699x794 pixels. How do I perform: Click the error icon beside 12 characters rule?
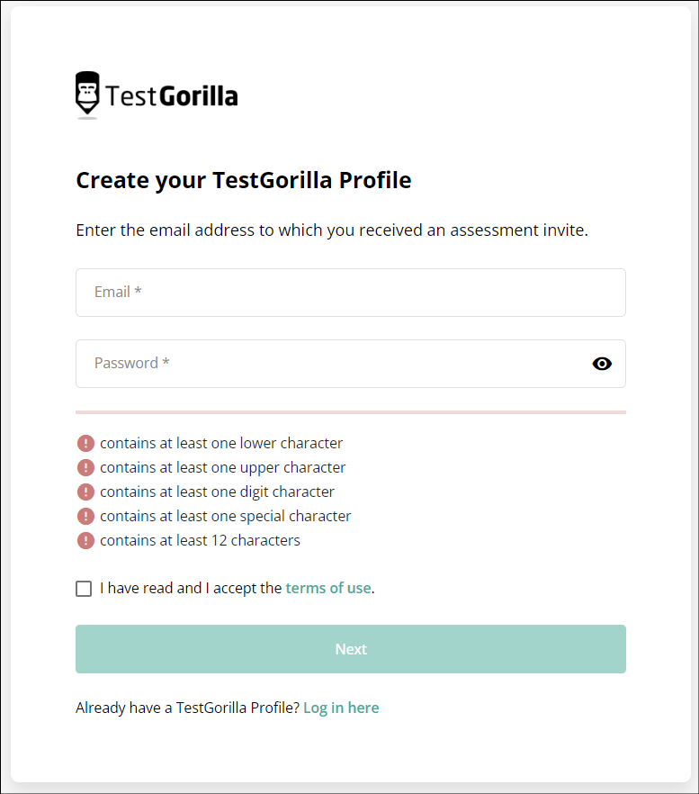[85, 540]
